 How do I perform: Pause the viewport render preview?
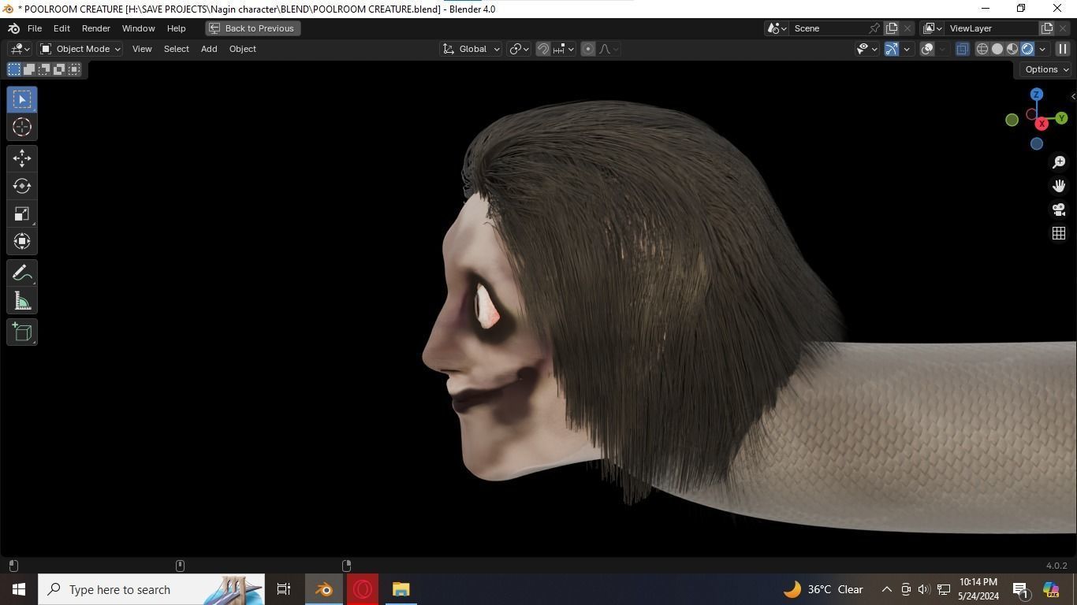1063,49
